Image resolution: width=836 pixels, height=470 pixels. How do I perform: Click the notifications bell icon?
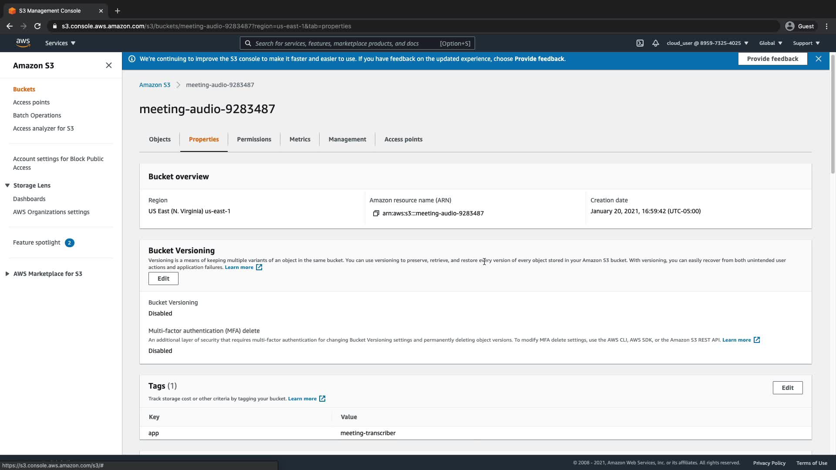tap(655, 43)
